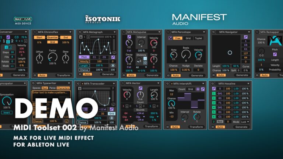Viewport: 283px width, 159px height.
Task: Toggle MFA Typewriter device power button
Action: pyautogui.click(x=33, y=83)
